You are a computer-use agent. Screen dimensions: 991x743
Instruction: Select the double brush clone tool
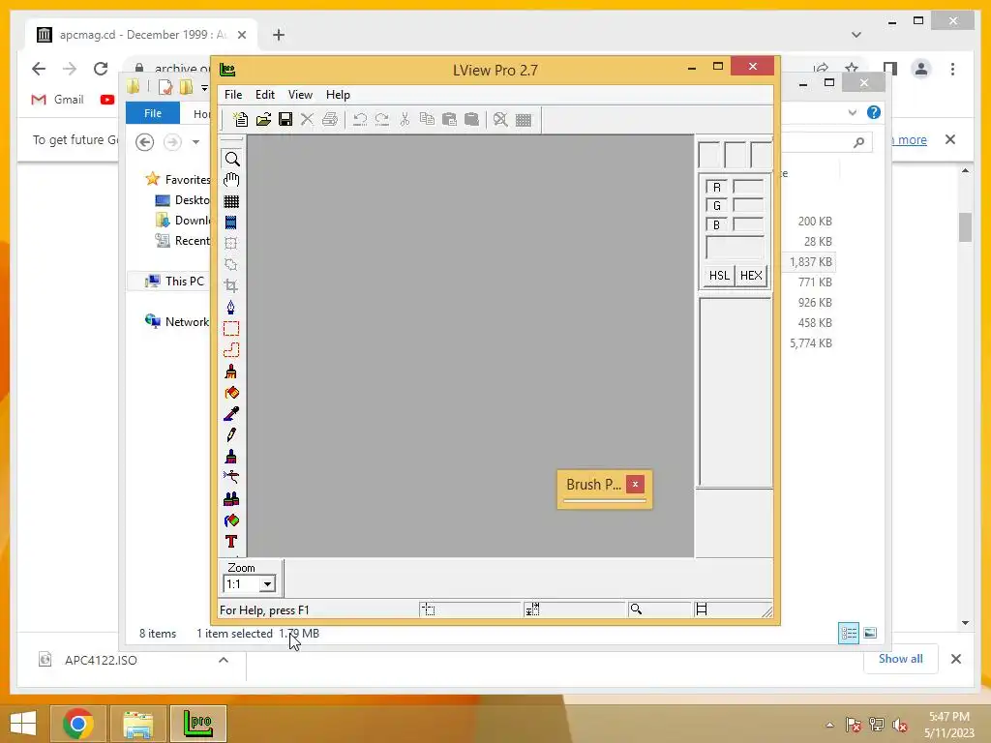pyautogui.click(x=231, y=499)
